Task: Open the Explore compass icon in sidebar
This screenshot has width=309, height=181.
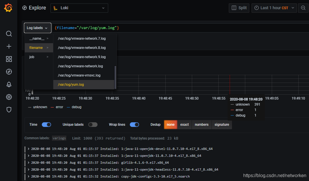Action: (9, 72)
